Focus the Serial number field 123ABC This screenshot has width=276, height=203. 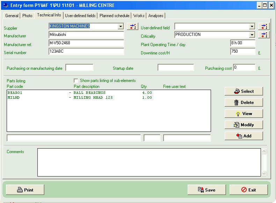point(86,51)
